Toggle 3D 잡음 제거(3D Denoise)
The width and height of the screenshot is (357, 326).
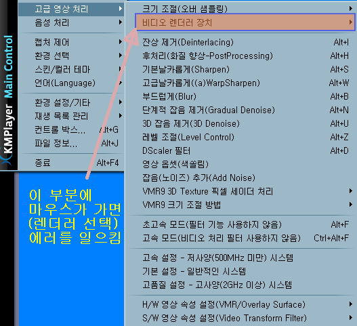tap(241, 124)
